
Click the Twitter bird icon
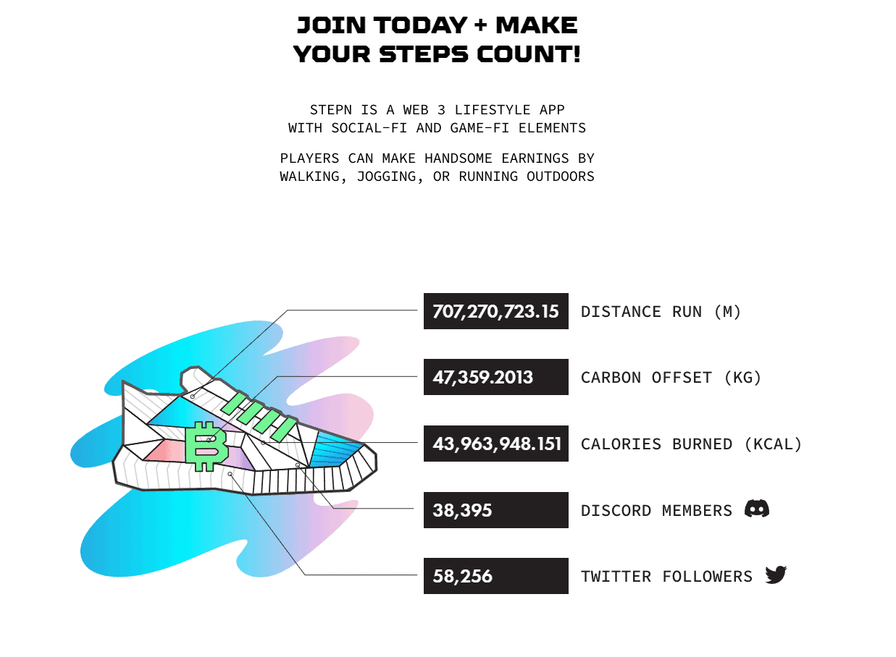776,575
